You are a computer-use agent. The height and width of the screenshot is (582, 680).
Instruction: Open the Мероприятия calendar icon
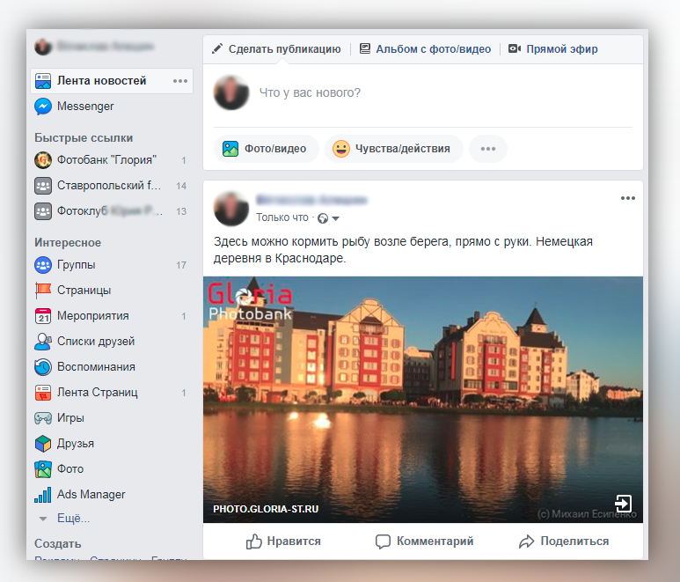[x=43, y=316]
